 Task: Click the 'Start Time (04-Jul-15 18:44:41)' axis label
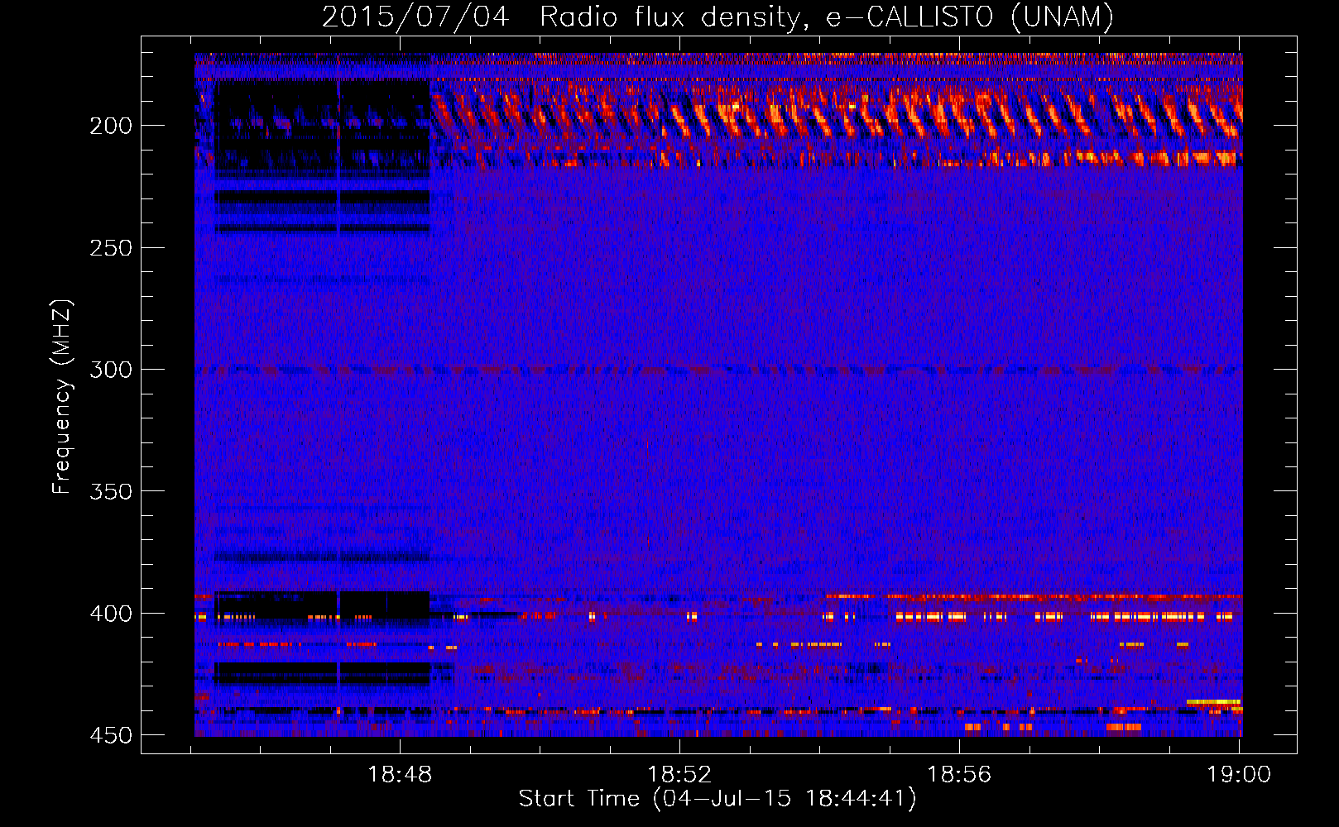tap(717, 799)
